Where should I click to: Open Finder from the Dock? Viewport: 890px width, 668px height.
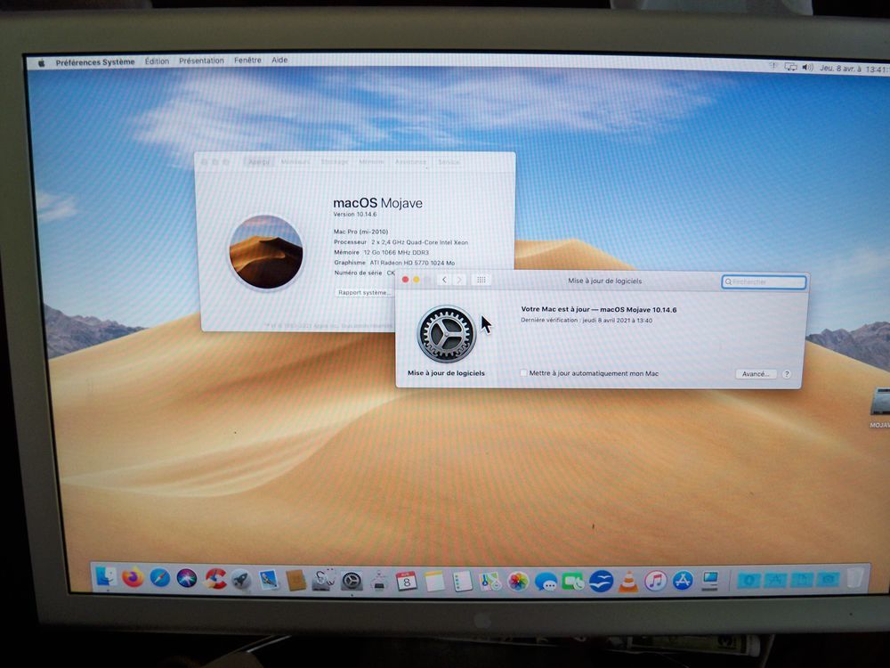coord(106,578)
